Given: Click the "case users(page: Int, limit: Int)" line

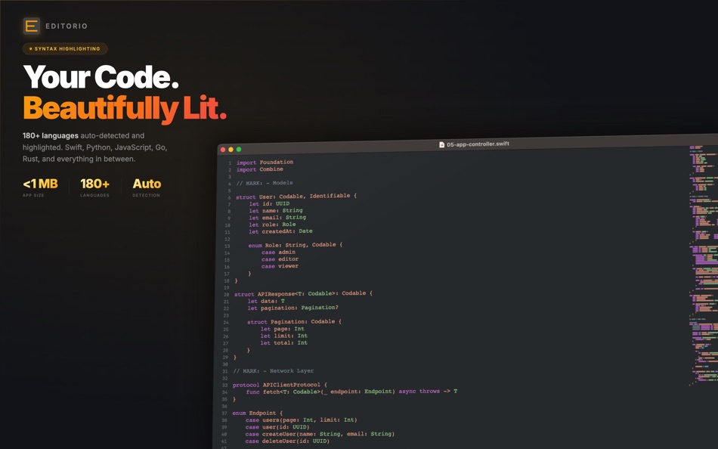Looking at the screenshot, I should point(301,420).
